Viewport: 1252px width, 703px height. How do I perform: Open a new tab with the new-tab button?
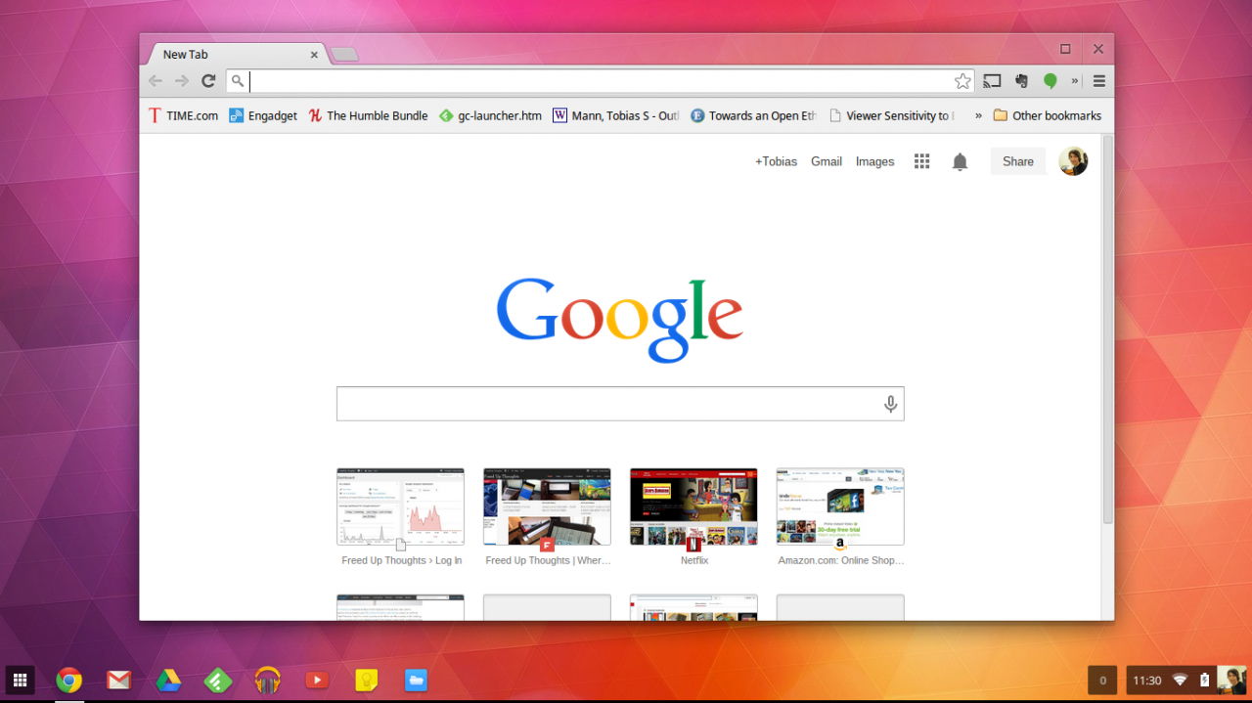click(x=344, y=55)
